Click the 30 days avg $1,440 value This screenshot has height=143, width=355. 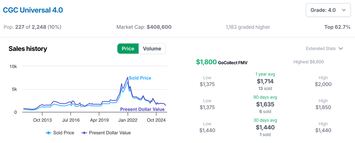pyautogui.click(x=265, y=127)
